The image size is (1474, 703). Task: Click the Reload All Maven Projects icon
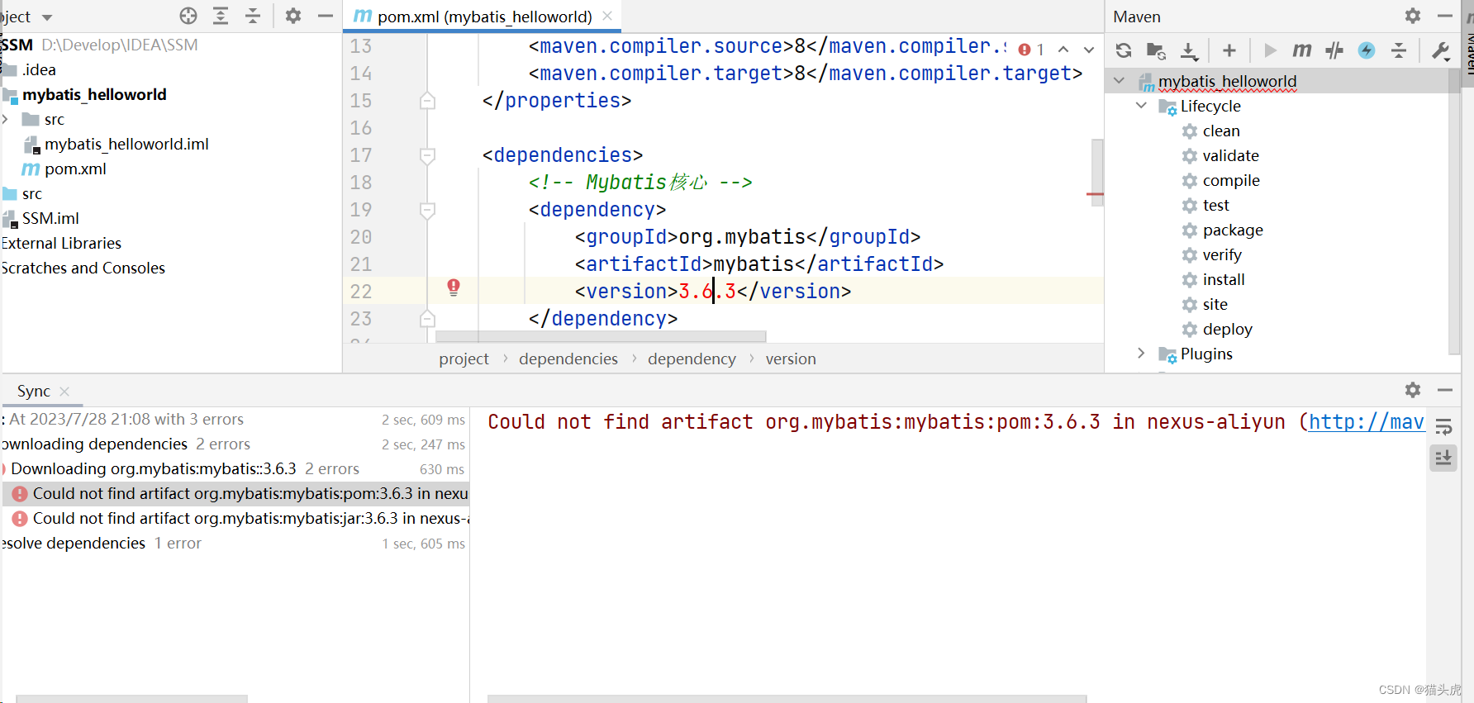point(1124,50)
